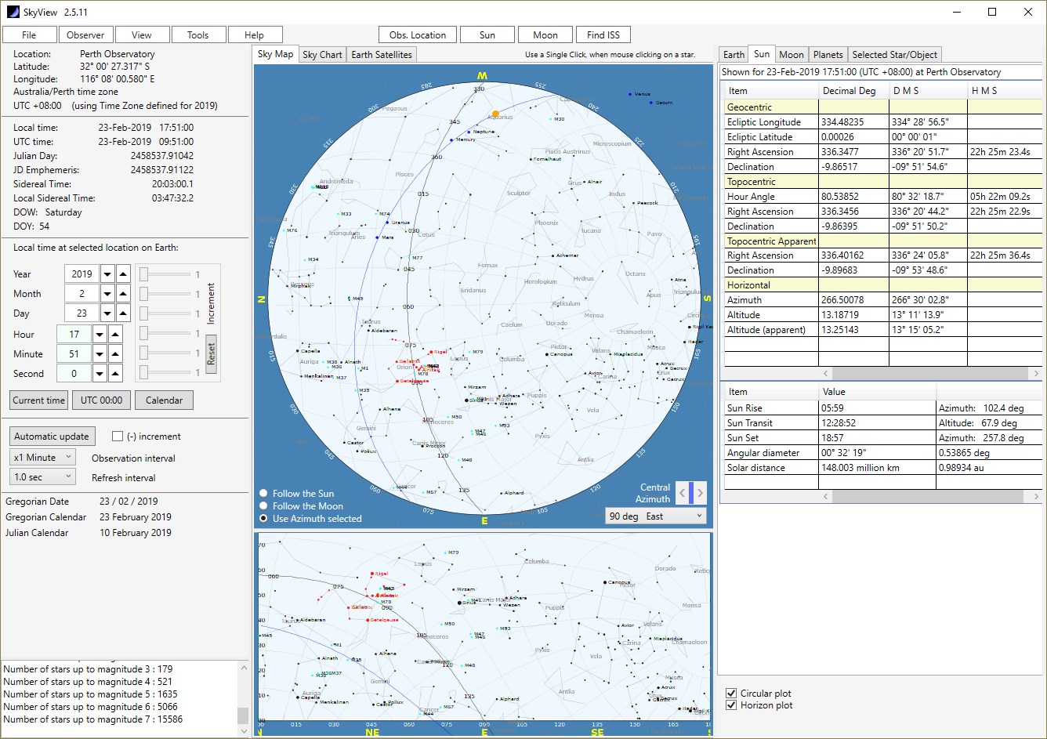Image resolution: width=1047 pixels, height=739 pixels.
Task: Select Follow the Sun radio button
Action: [x=264, y=494]
